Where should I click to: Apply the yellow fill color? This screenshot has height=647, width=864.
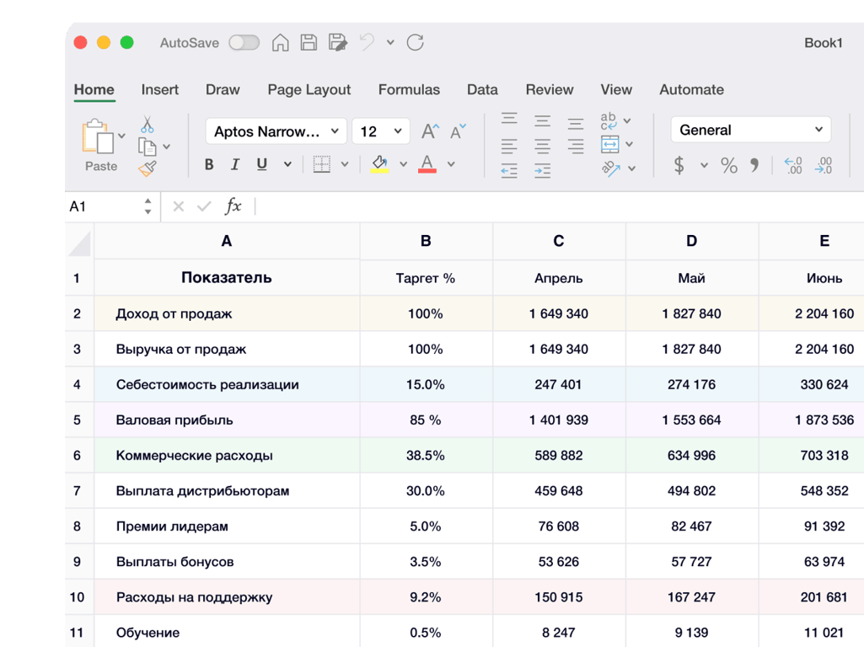point(379,164)
